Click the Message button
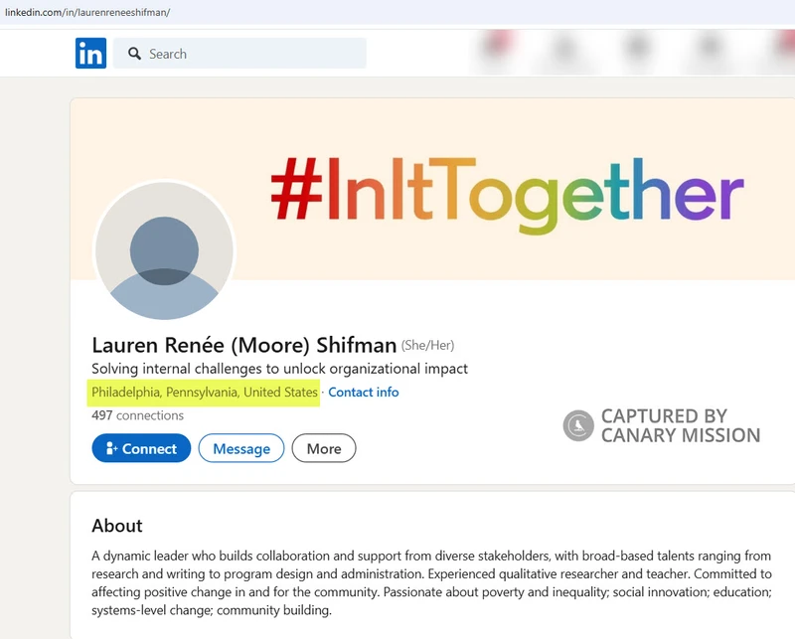 click(241, 448)
